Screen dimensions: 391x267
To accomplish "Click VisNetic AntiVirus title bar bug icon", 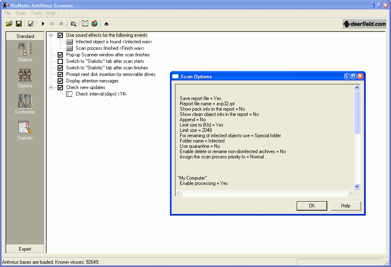I will pyautogui.click(x=5, y=5).
